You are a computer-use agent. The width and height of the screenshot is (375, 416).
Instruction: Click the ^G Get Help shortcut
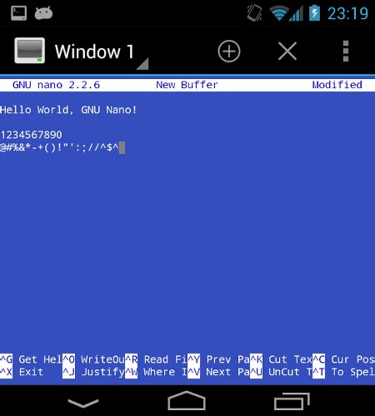point(31,359)
